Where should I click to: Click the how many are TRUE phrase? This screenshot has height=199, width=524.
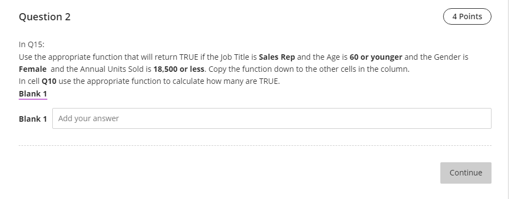(243, 81)
